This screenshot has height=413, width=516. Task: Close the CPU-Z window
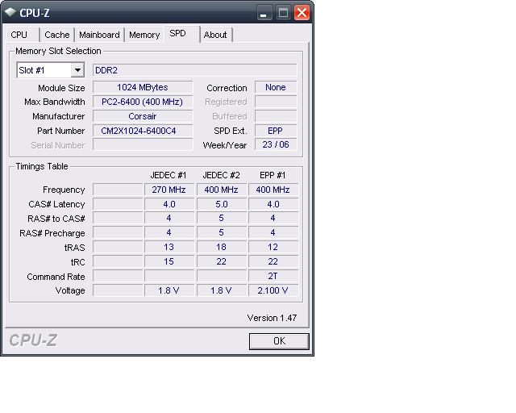coord(302,13)
